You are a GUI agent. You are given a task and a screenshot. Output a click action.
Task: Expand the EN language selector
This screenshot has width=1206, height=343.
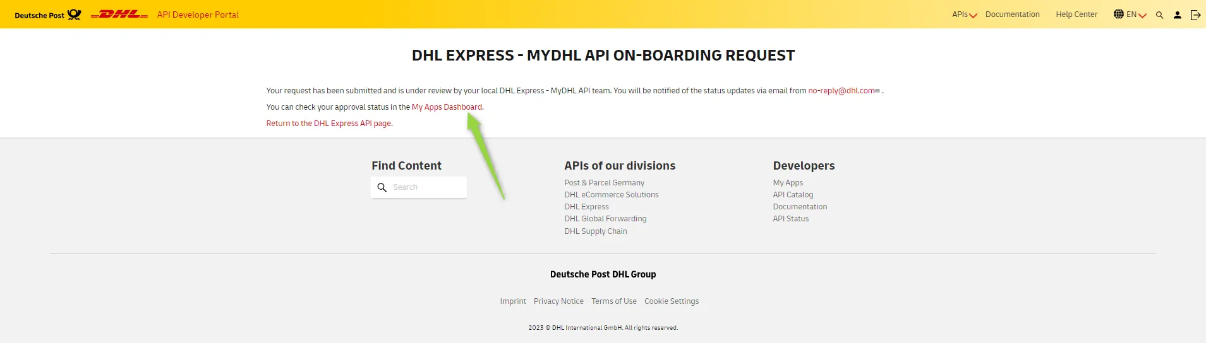coord(1136,15)
